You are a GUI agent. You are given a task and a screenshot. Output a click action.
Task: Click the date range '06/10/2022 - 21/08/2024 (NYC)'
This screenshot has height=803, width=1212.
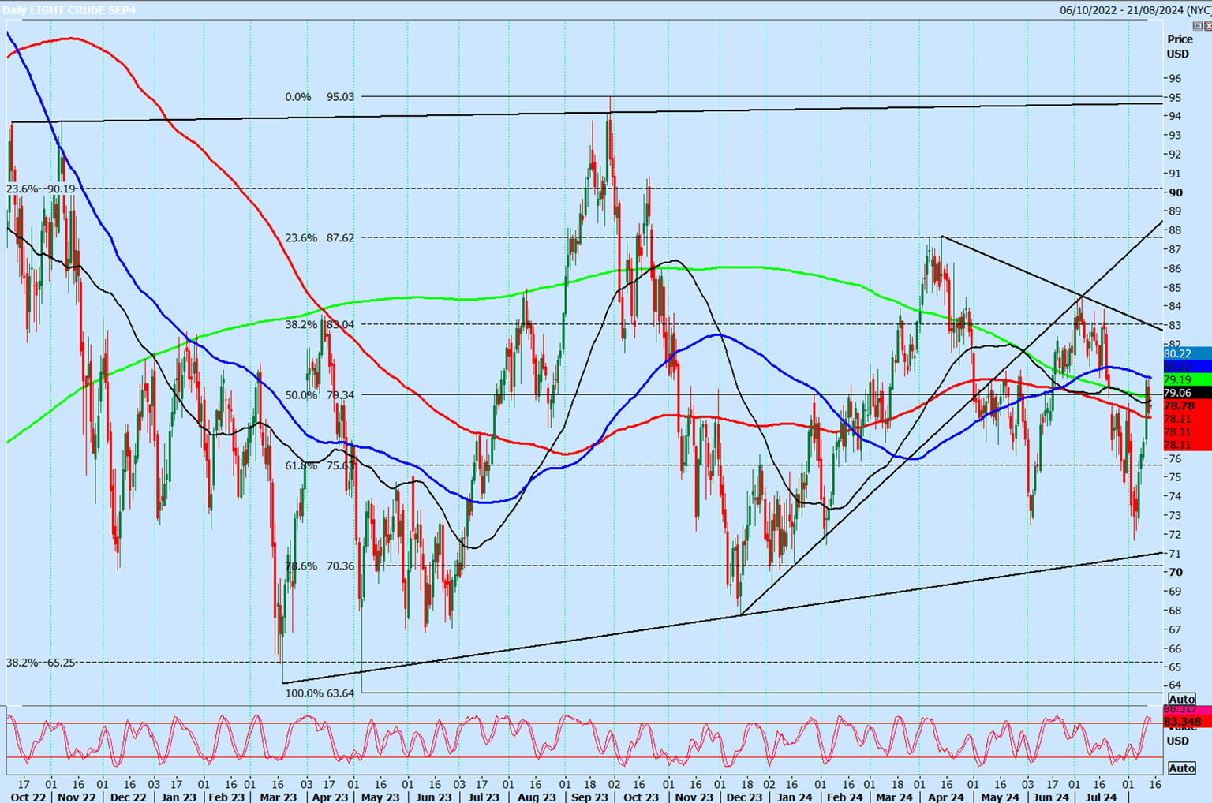1135,10
